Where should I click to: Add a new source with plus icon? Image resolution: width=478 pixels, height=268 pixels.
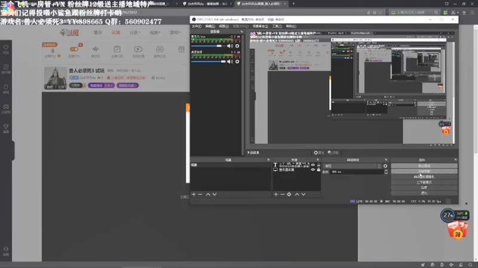tap(276, 194)
